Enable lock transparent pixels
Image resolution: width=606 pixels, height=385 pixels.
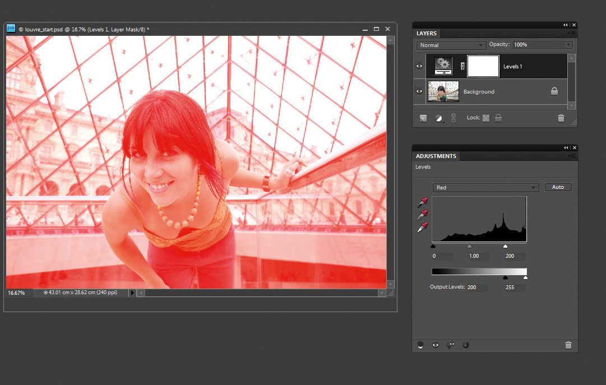[x=487, y=118]
